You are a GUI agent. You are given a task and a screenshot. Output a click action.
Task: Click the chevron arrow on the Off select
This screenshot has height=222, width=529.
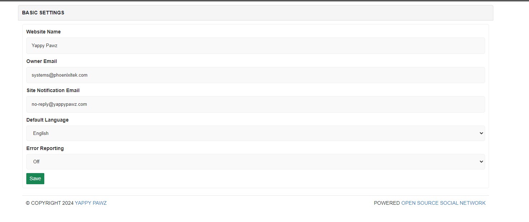[x=481, y=162]
